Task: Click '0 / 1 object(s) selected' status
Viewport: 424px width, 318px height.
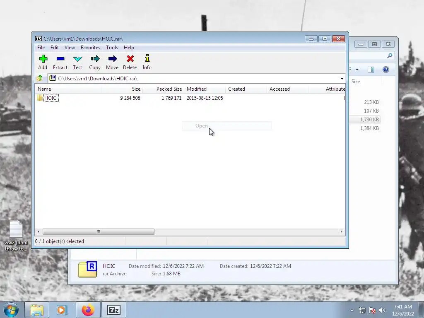Action: 60,241
